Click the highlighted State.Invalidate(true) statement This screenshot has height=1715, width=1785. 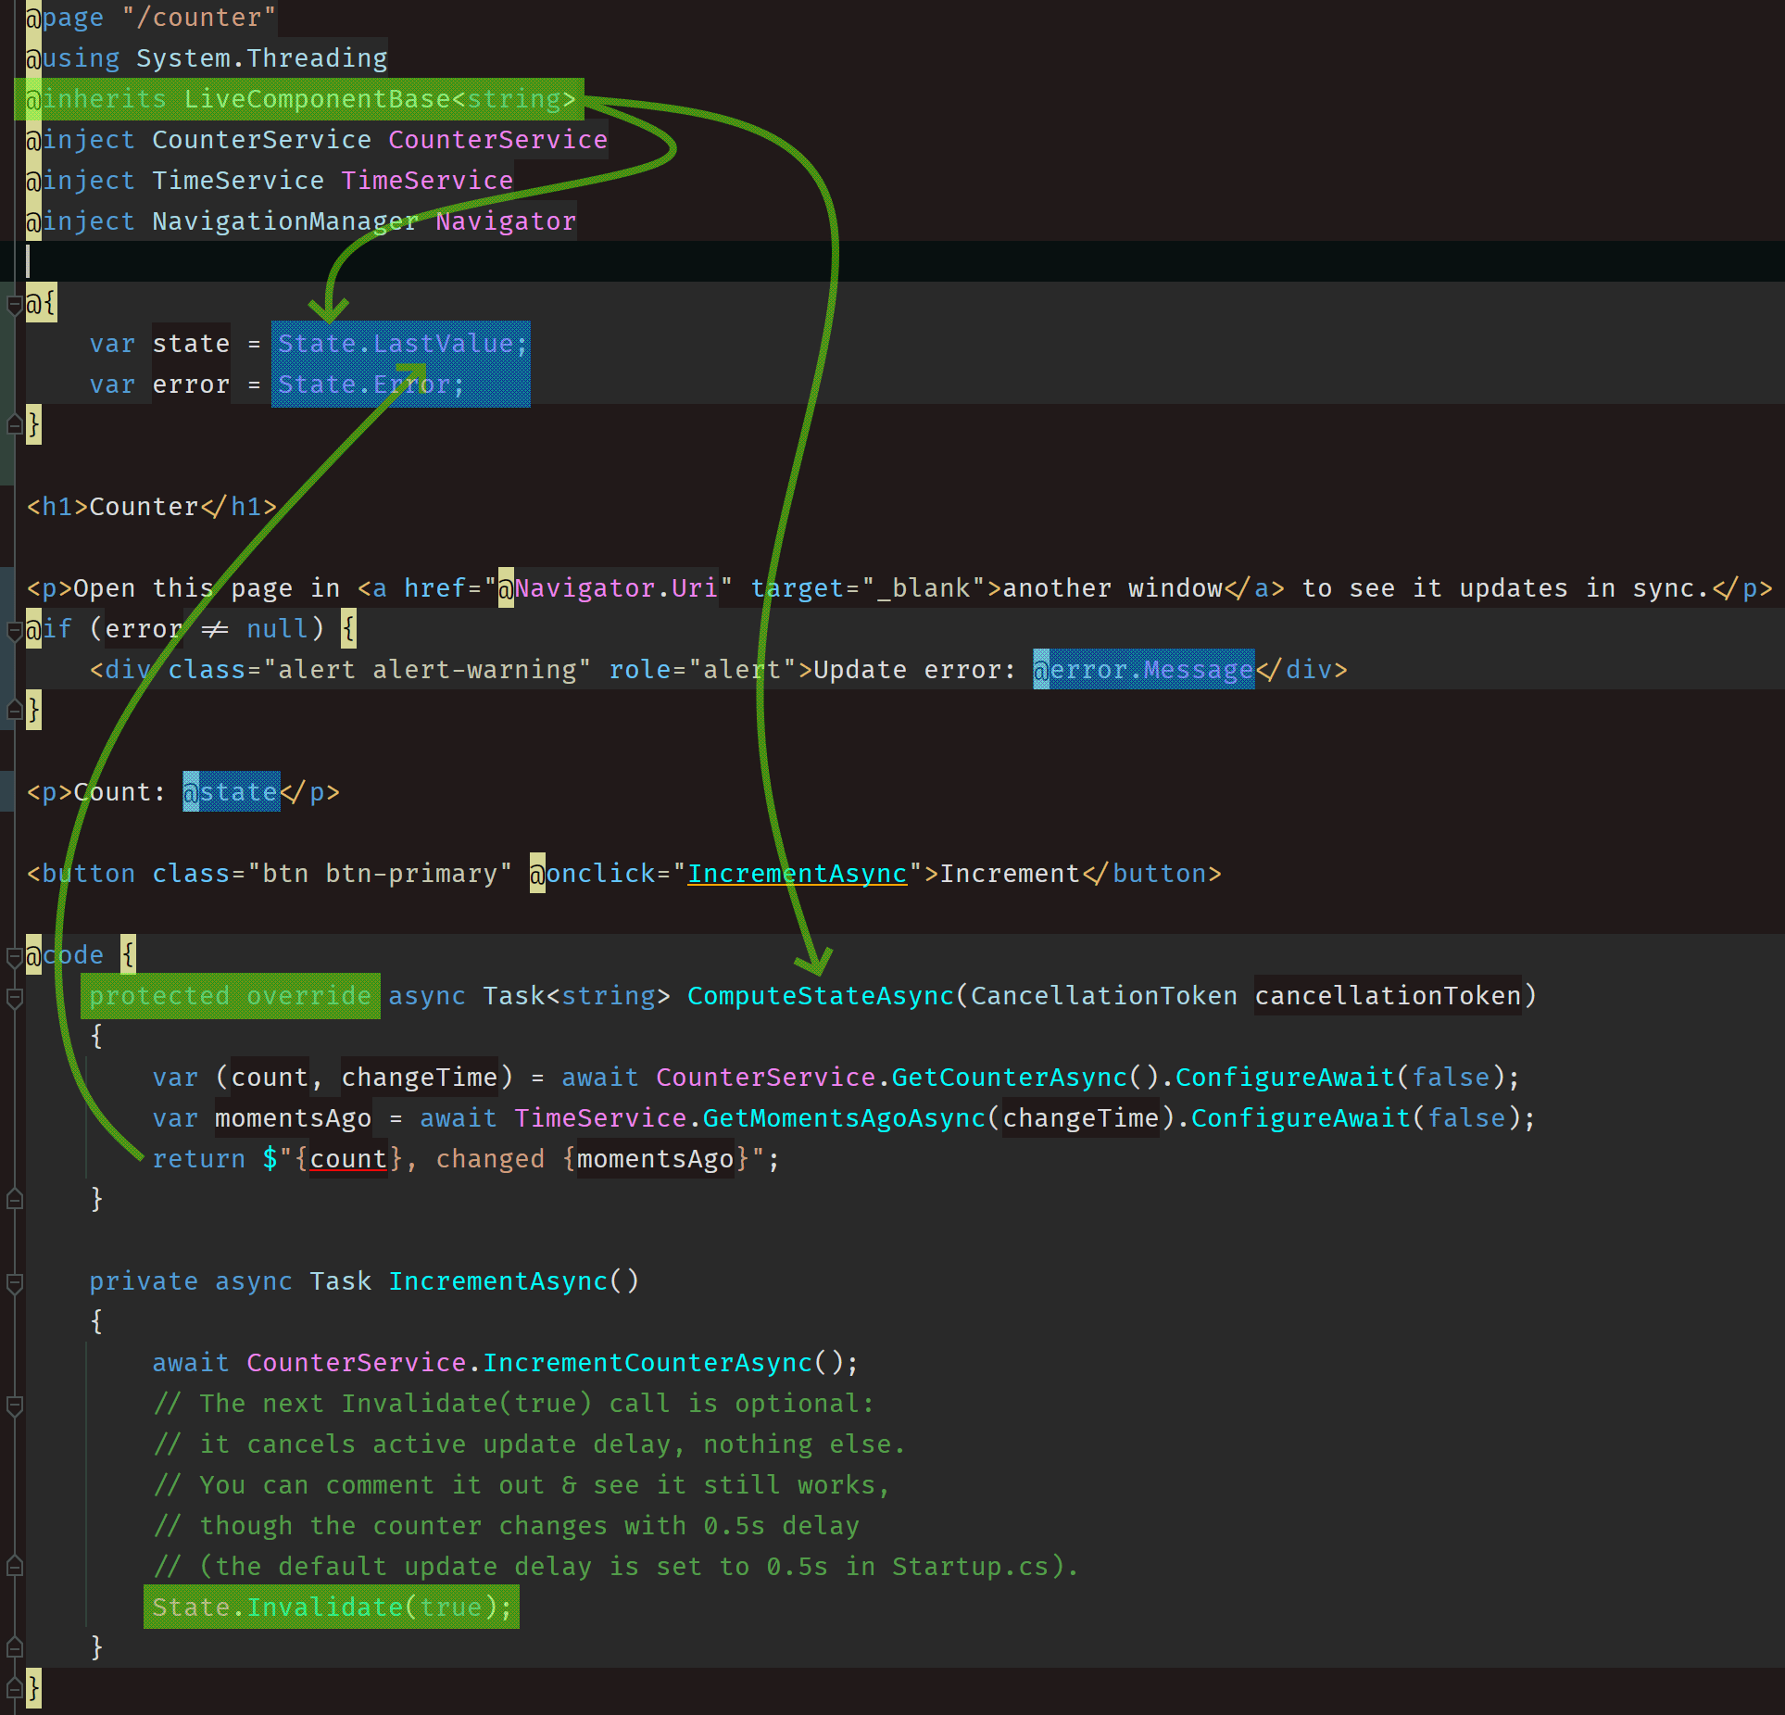coord(331,1608)
